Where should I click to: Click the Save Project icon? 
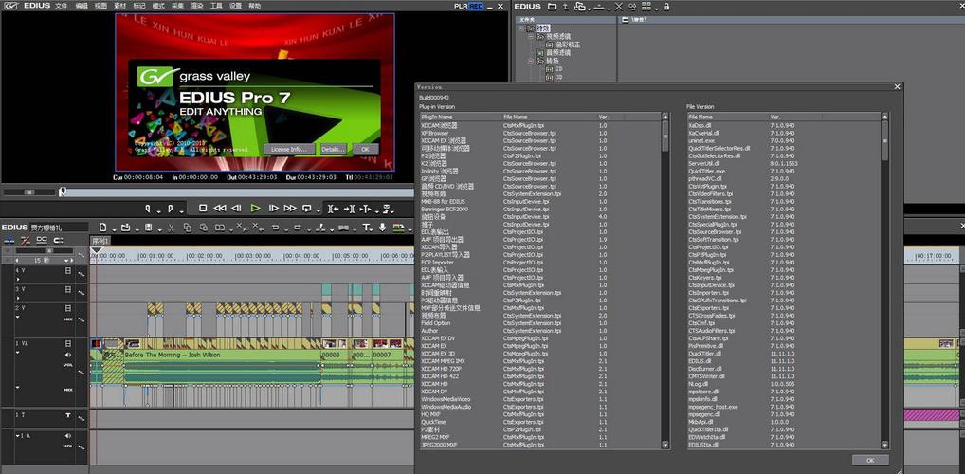coord(148,228)
